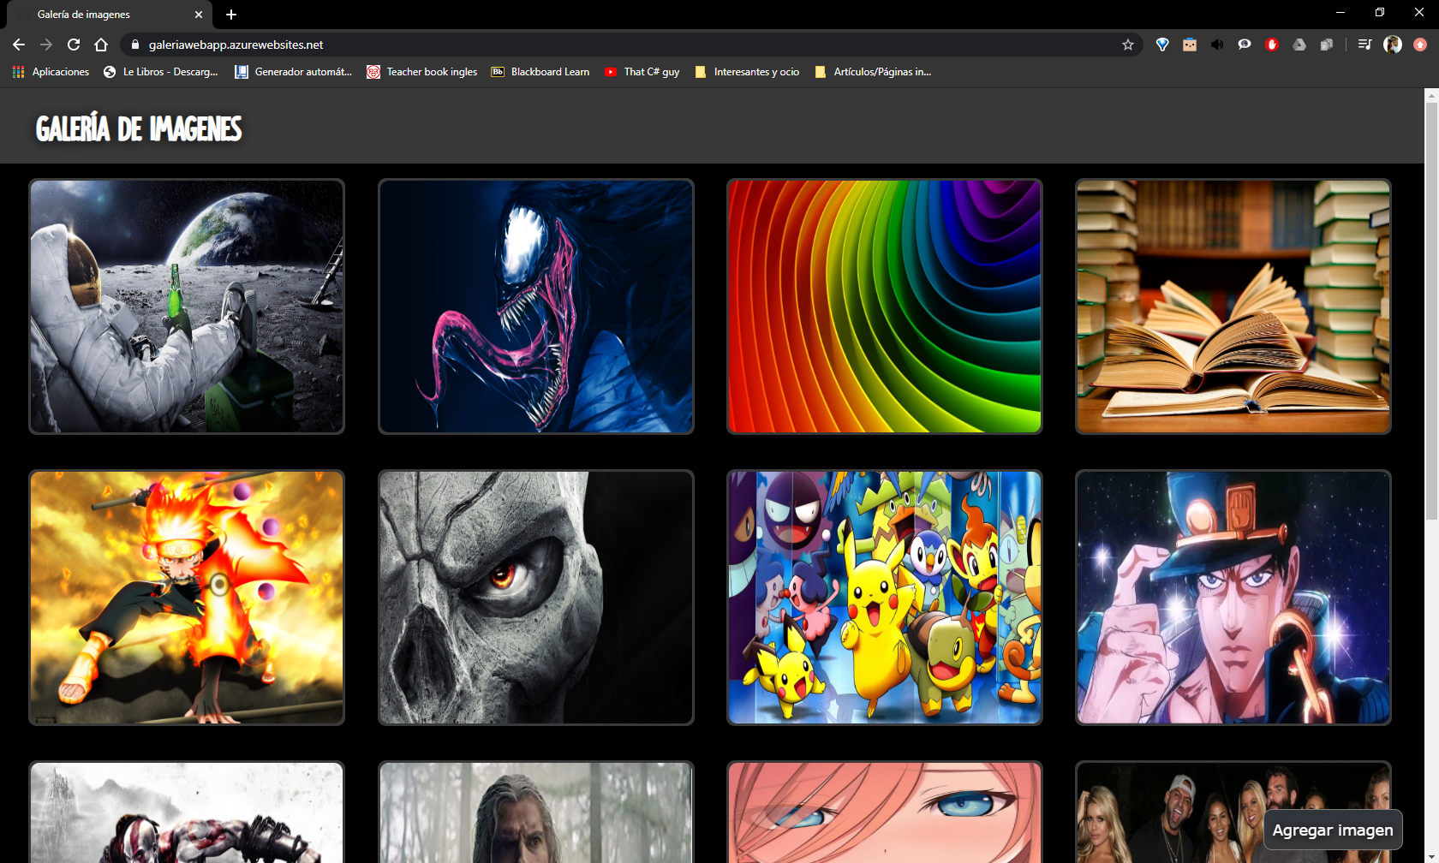Expand Interesantes y ocio bookmark folder
The height and width of the screenshot is (863, 1439).
pos(748,72)
